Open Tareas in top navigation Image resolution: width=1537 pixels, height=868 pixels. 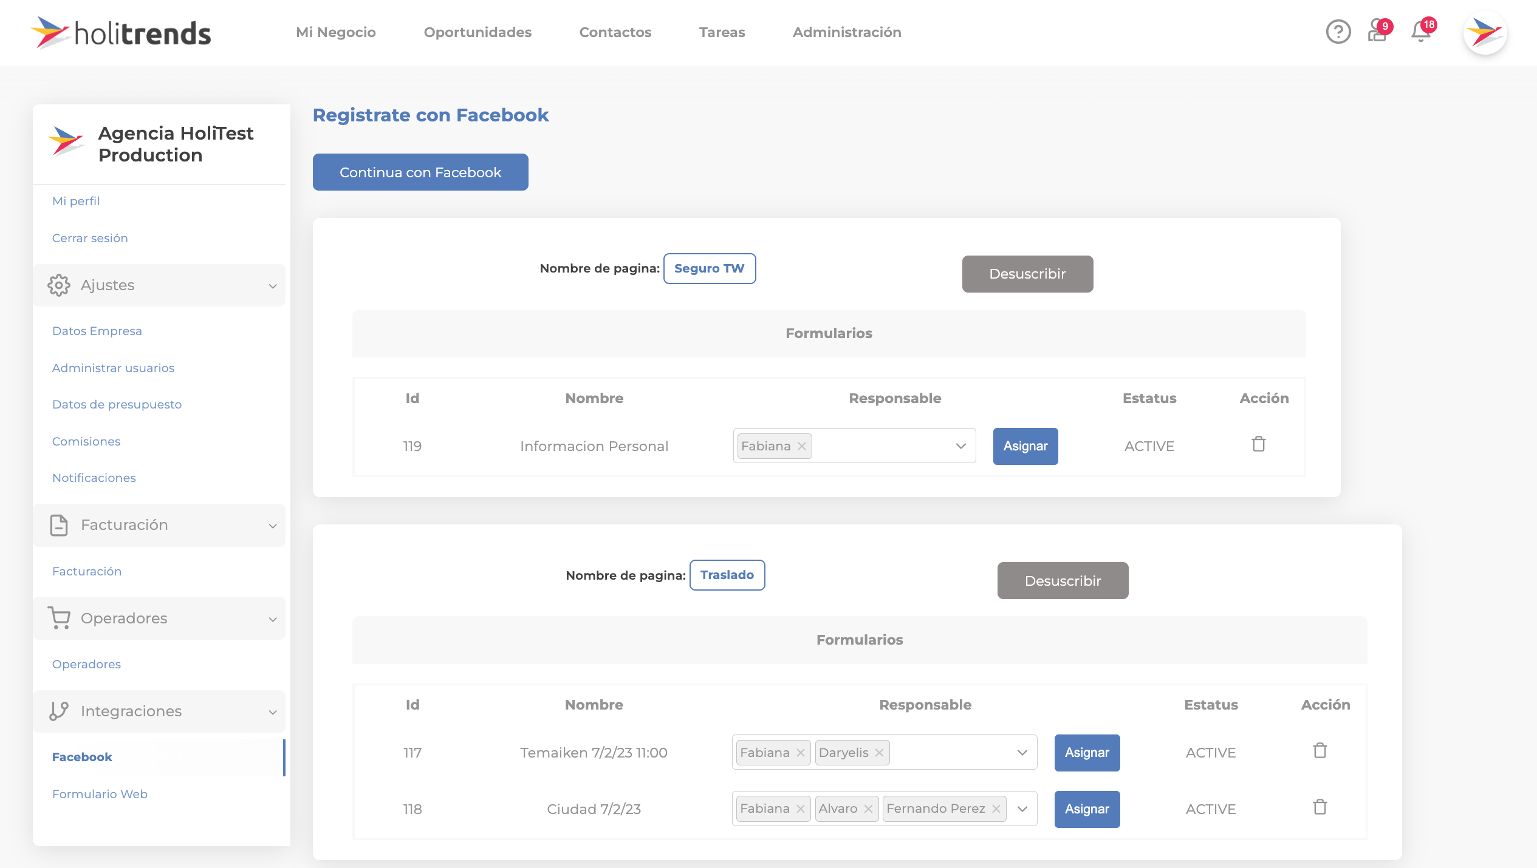pos(722,32)
